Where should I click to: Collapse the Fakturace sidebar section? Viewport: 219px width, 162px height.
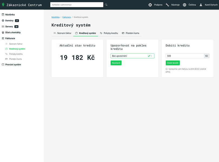[10, 38]
